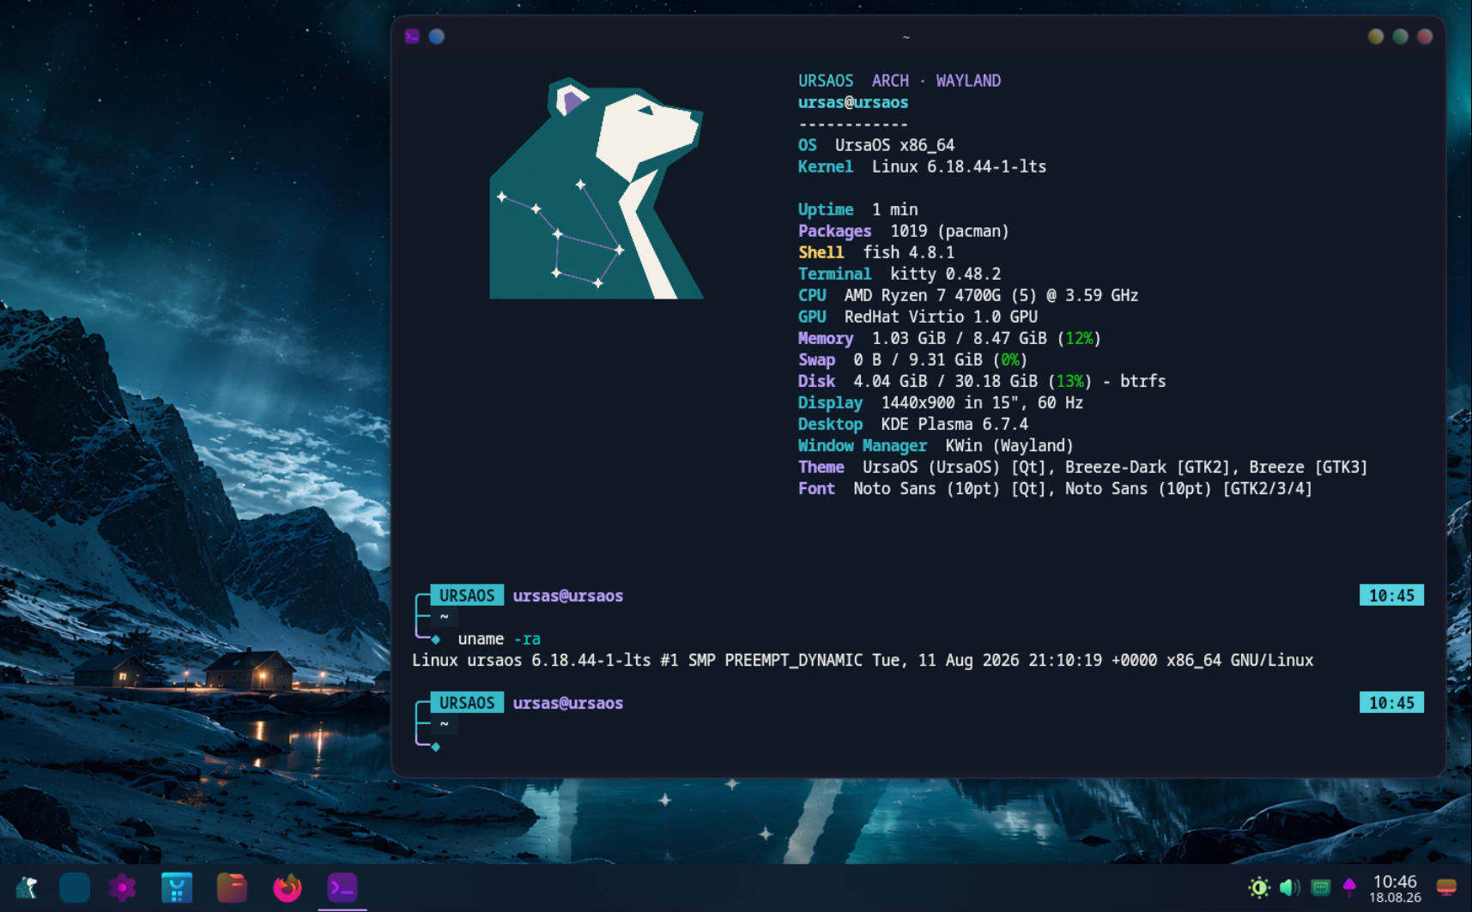This screenshot has width=1472, height=912.
Task: Click the "Desktop KDE Plasma 6.7.4" line
Action: [913, 424]
